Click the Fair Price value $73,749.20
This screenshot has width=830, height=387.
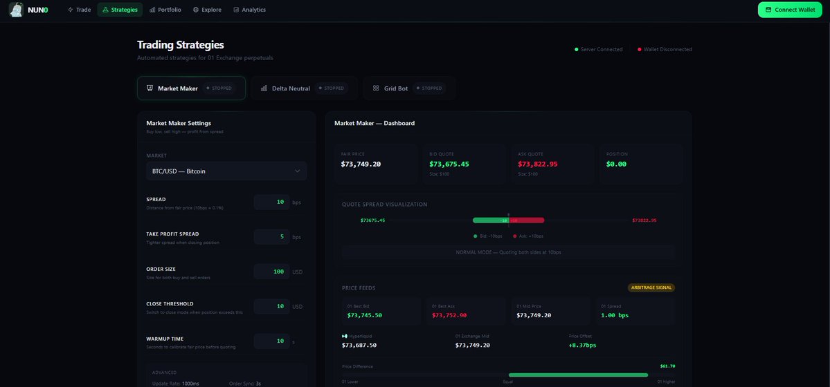click(x=361, y=164)
